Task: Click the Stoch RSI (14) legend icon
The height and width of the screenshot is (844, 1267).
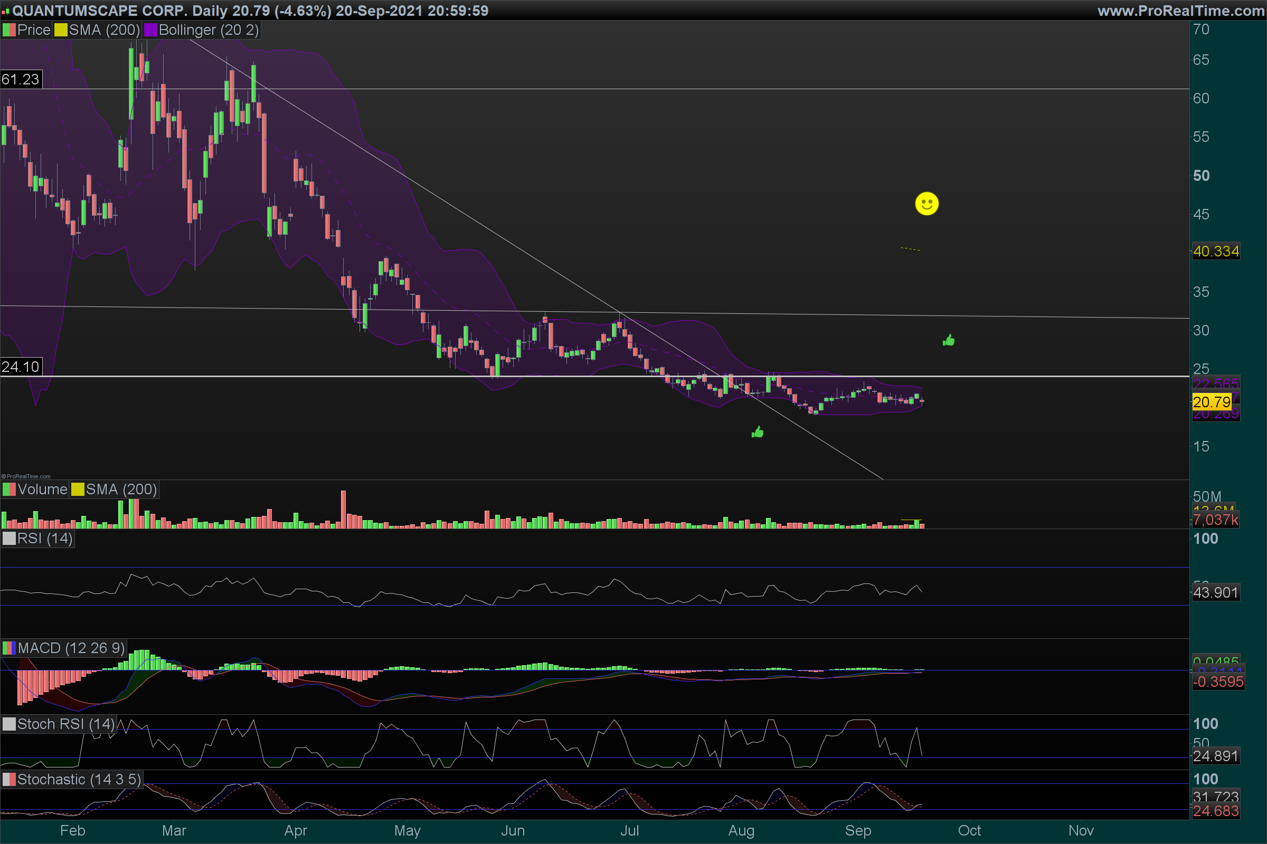Action: pyautogui.click(x=8, y=724)
